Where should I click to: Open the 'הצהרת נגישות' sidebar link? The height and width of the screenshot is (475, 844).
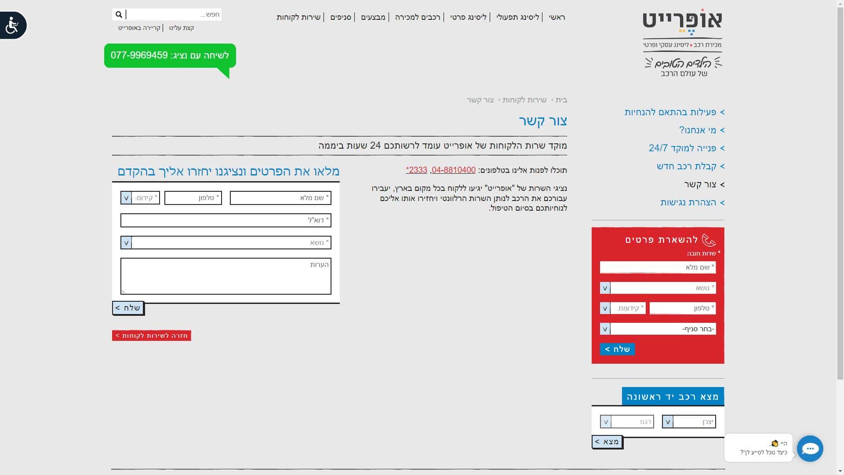pos(688,202)
